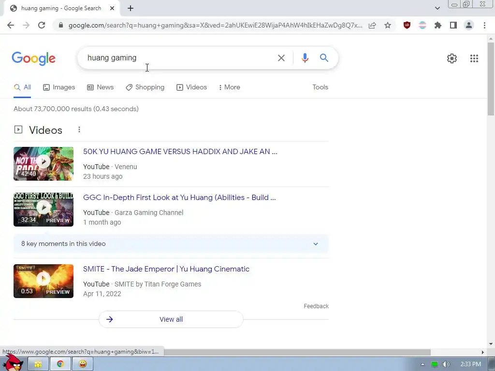
Task: Open a new browser tab
Action: (131, 8)
